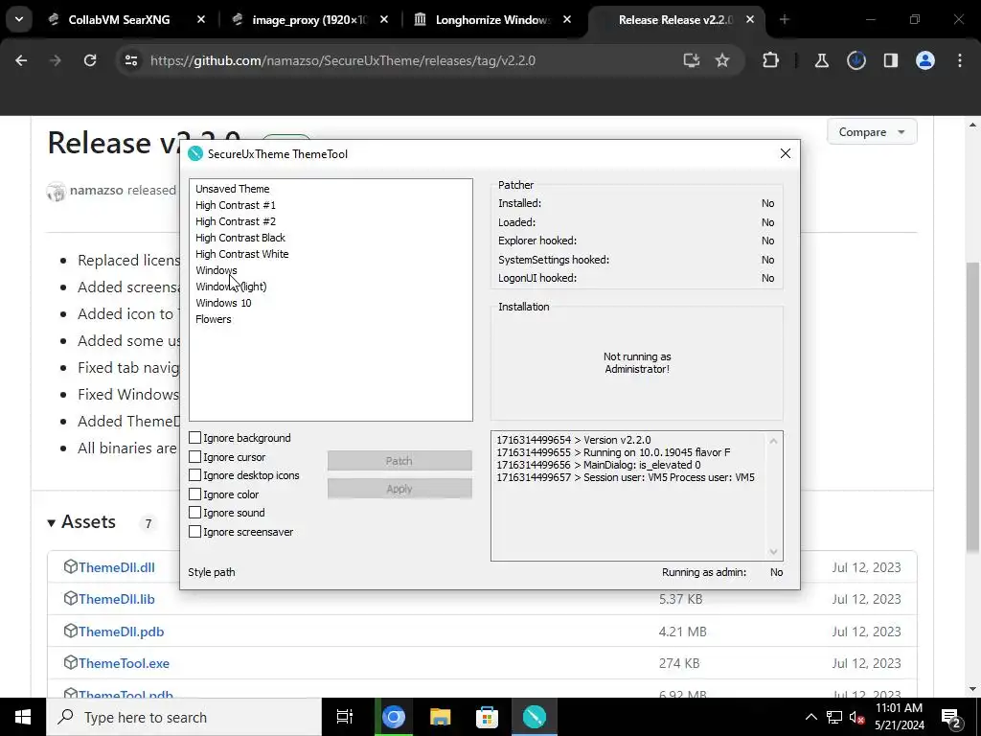The width and height of the screenshot is (981, 736).
Task: Select the Release v2.2.0 tab
Action: click(x=675, y=20)
